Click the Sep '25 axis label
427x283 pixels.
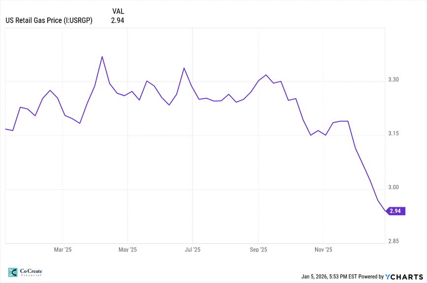pyautogui.click(x=259, y=249)
